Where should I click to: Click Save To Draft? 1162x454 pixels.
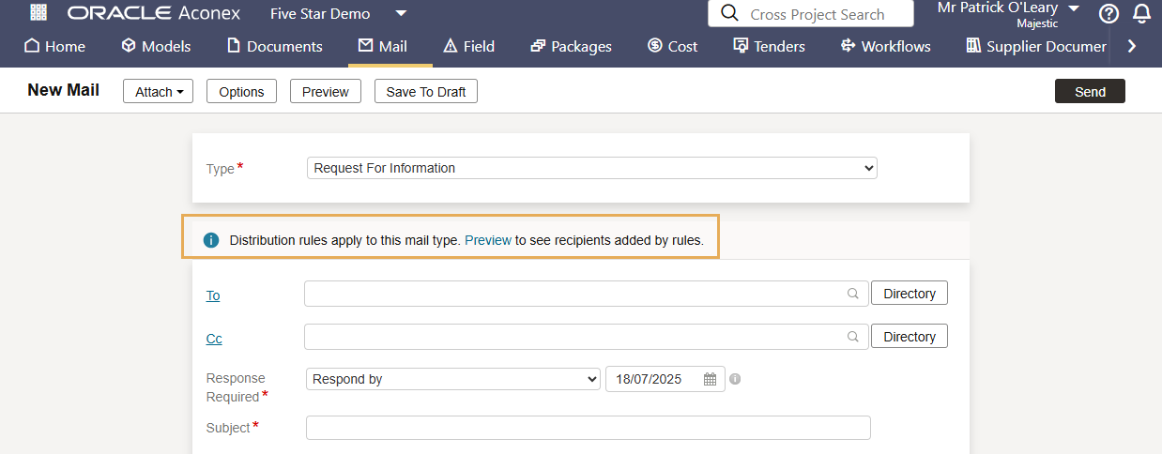pos(426,91)
